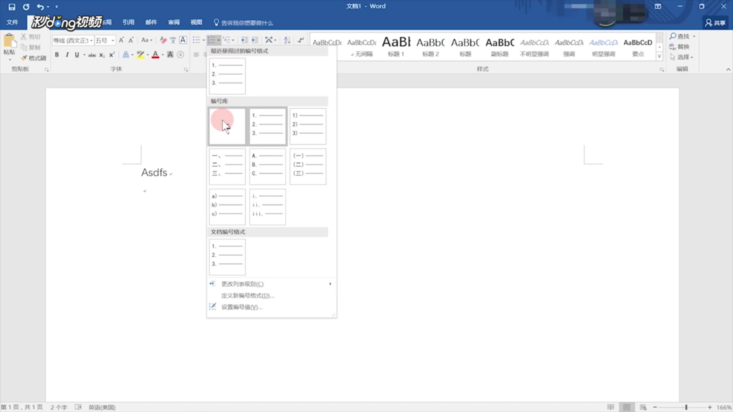This screenshot has height=412, width=733.
Task: Toggle Bold formatting
Action: (57, 55)
